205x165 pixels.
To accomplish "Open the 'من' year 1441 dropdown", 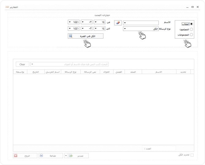I will click(74, 22).
